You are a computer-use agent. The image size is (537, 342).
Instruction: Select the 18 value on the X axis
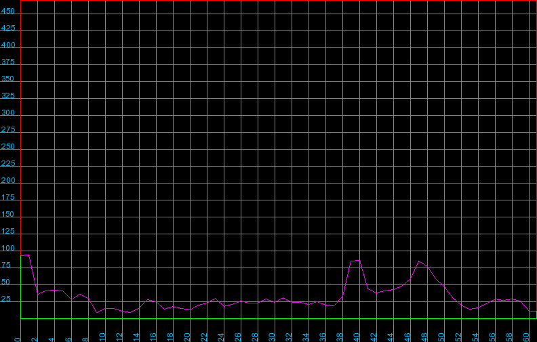coord(170,337)
